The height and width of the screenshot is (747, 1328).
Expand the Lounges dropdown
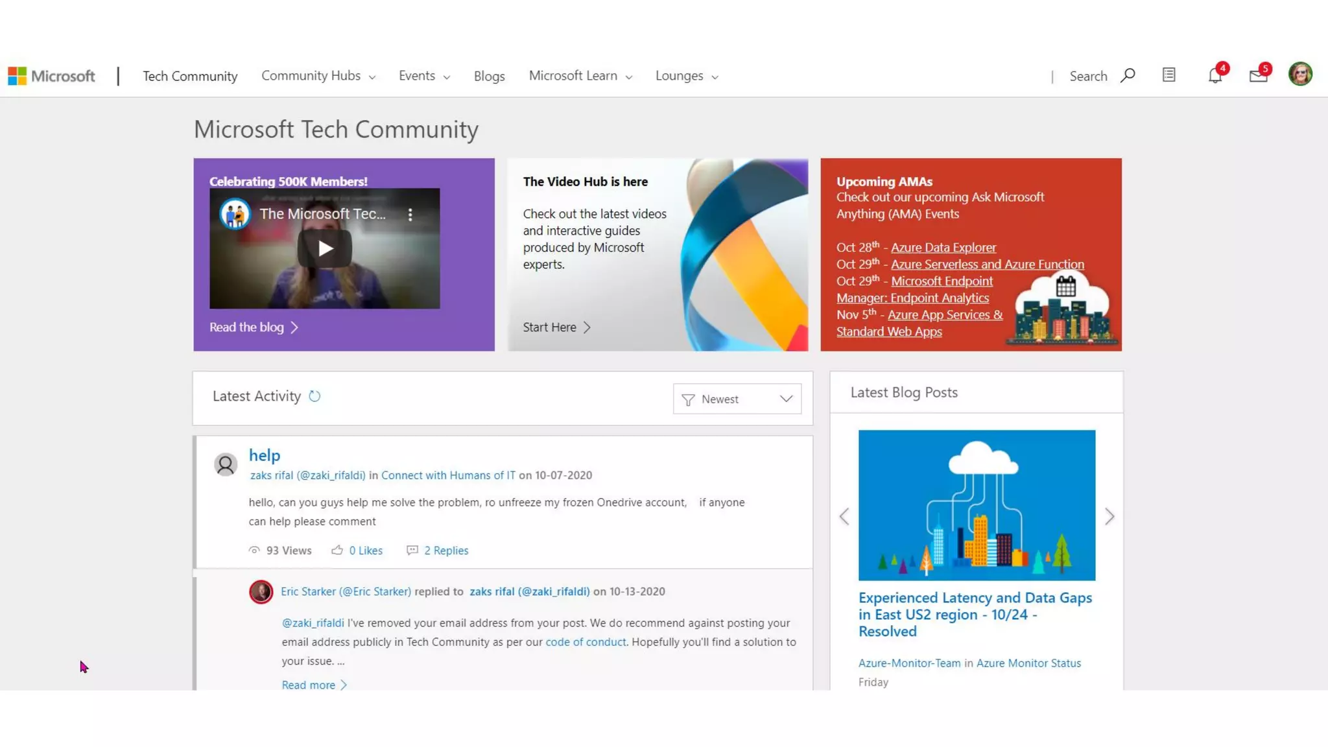click(x=686, y=76)
